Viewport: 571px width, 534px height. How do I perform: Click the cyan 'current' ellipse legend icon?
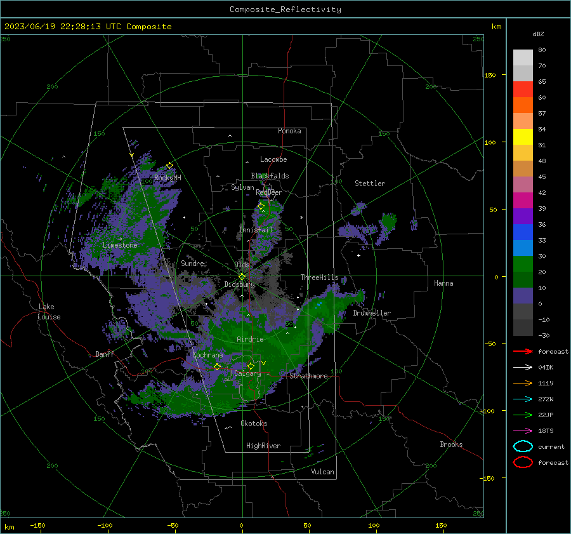pyautogui.click(x=523, y=446)
